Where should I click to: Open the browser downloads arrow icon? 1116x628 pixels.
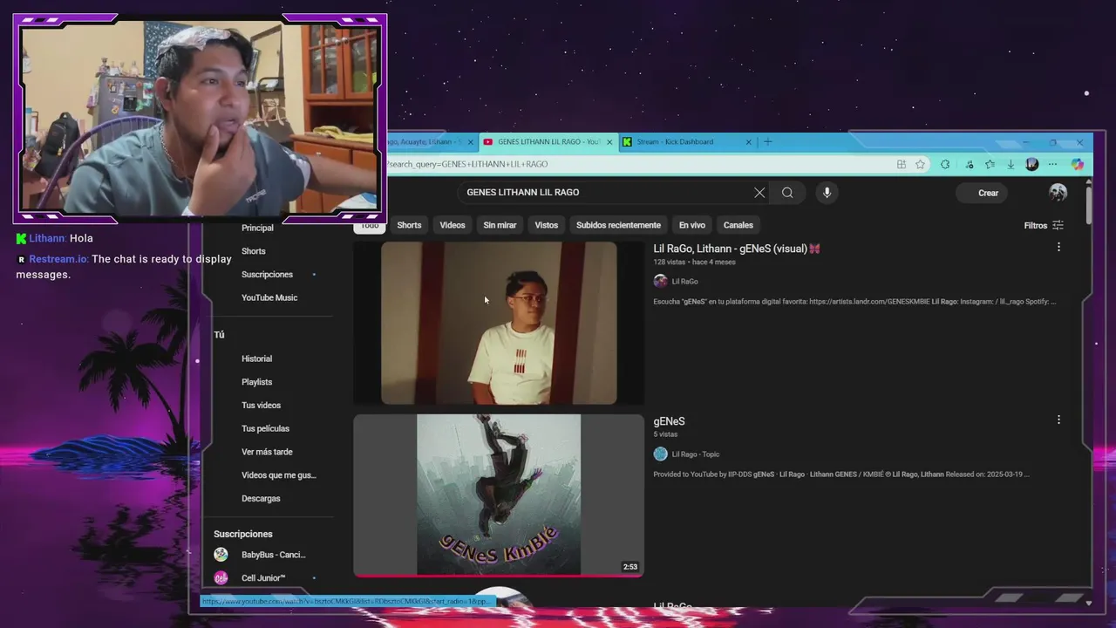1011,164
